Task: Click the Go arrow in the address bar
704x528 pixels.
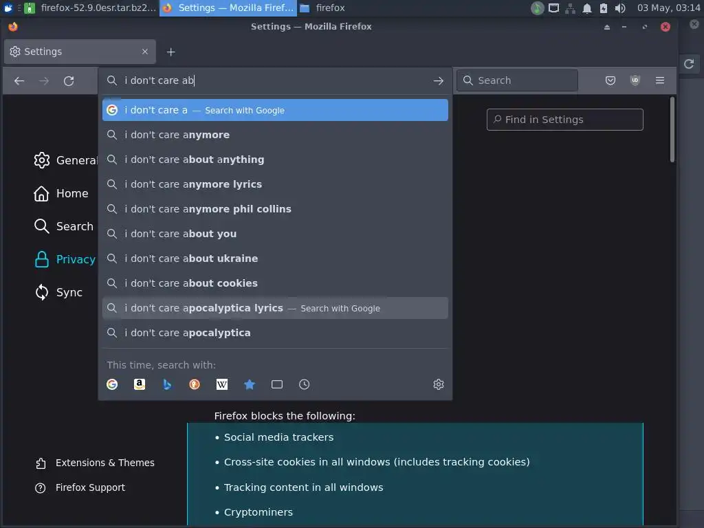Action: click(438, 81)
